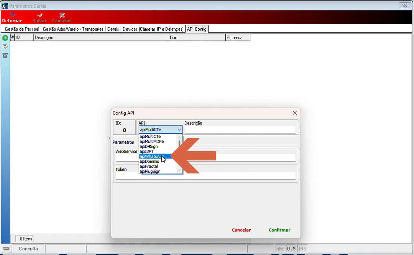Sort by the Tipo column header
414x255 pixels.
click(x=197, y=38)
